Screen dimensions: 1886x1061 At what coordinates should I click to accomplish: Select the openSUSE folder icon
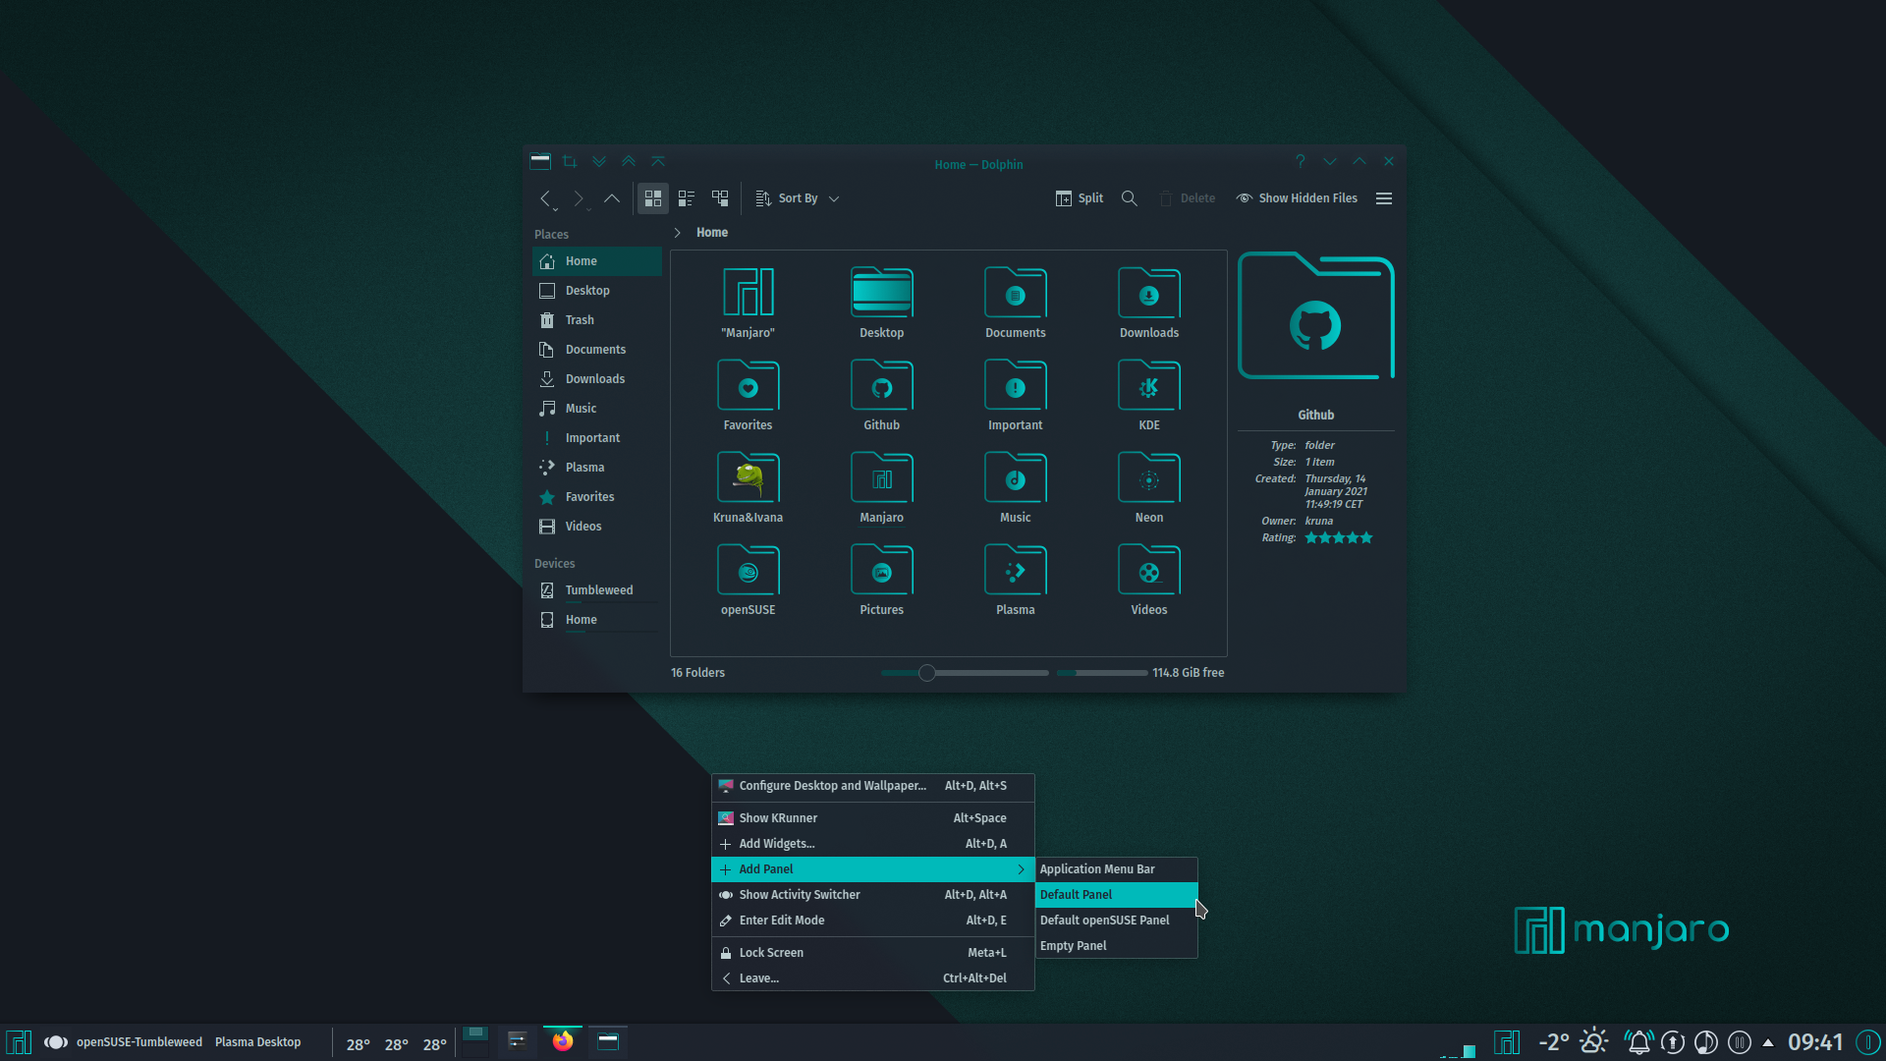[749, 570]
